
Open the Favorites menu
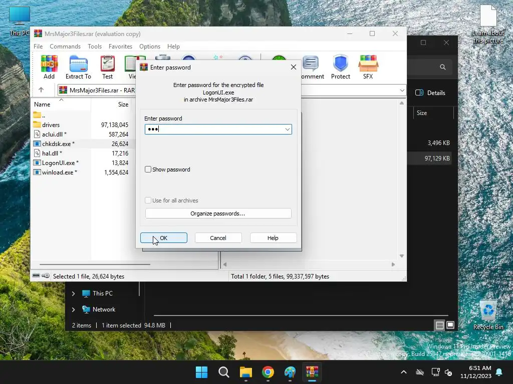tap(120, 46)
